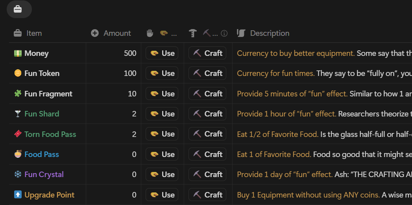Click the Torn Food Pass ticket icon
The height and width of the screenshot is (205, 412).
click(x=18, y=134)
